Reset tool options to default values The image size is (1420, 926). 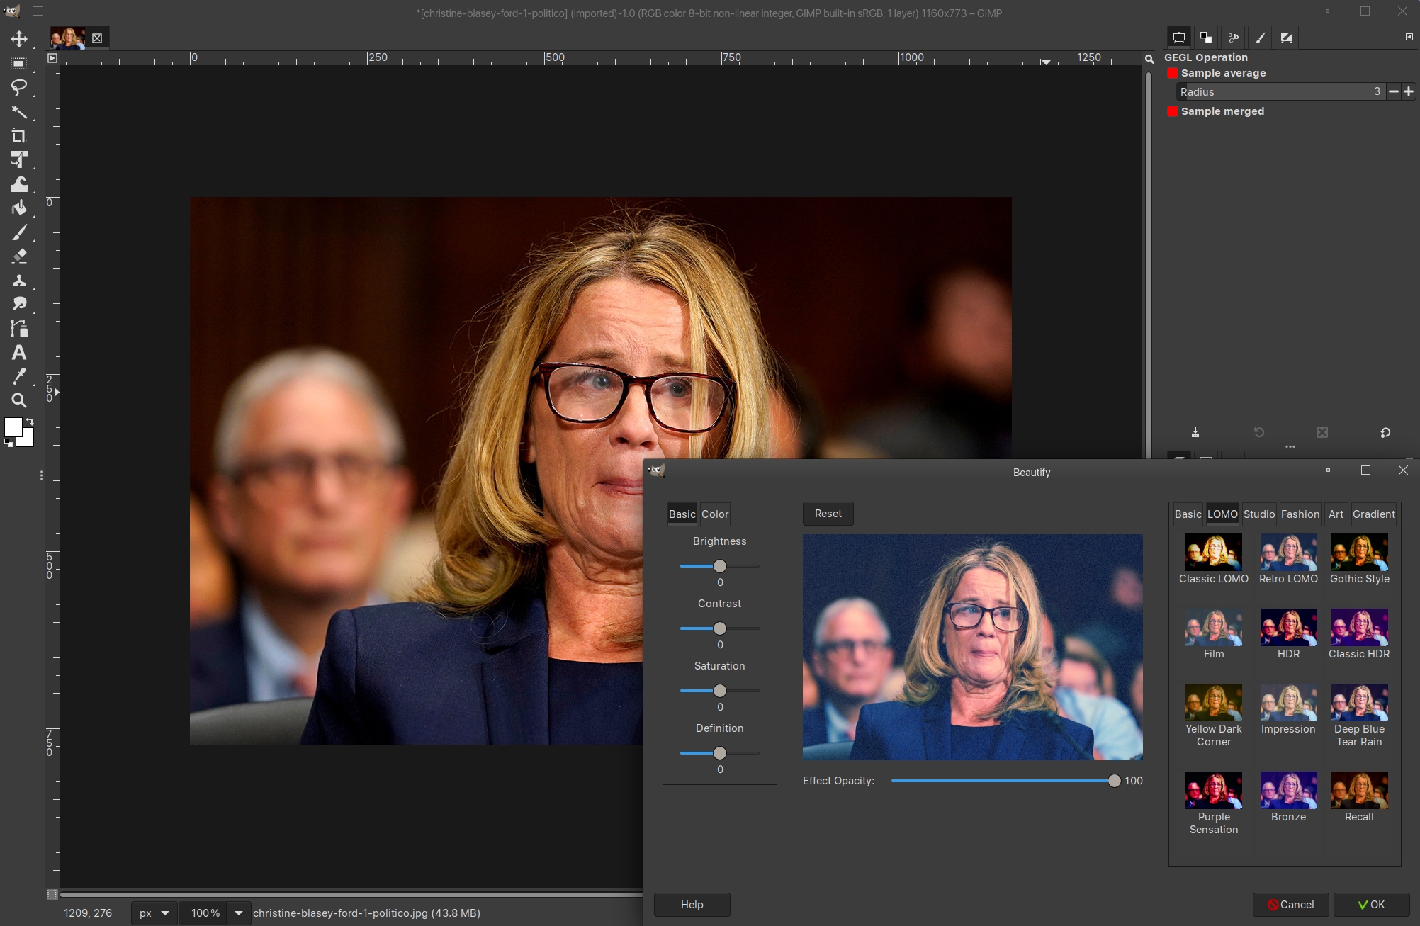click(1385, 432)
